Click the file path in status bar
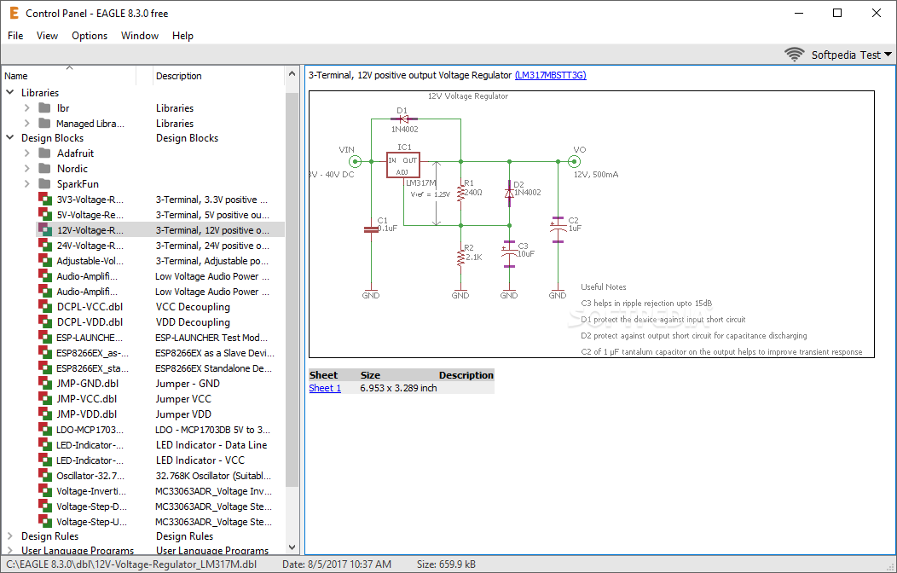 click(x=131, y=564)
